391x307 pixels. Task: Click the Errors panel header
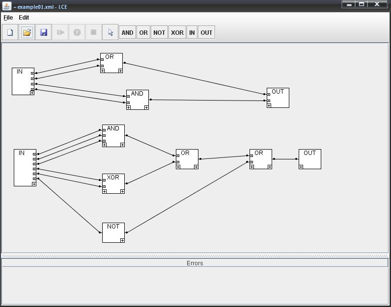coord(195,263)
